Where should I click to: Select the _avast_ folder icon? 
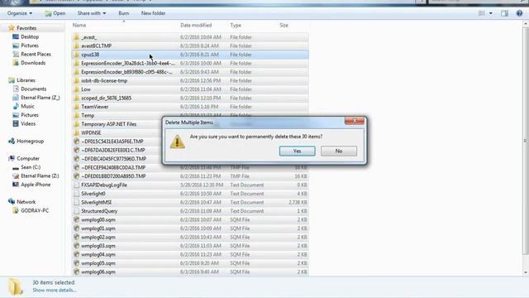76,37
